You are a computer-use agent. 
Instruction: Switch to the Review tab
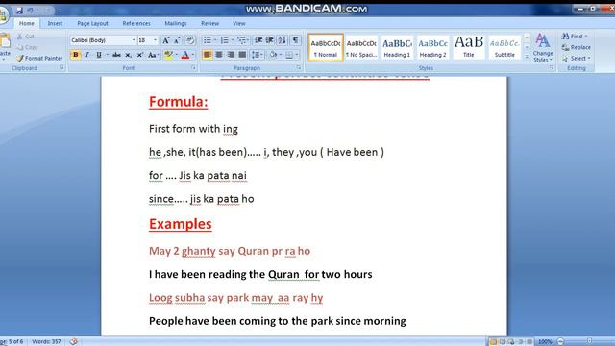210,23
